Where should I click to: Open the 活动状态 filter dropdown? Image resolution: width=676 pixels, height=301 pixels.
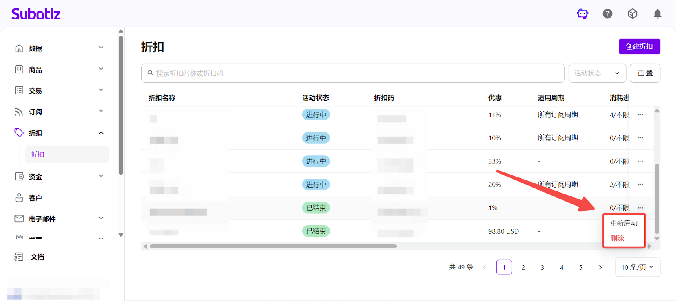597,73
